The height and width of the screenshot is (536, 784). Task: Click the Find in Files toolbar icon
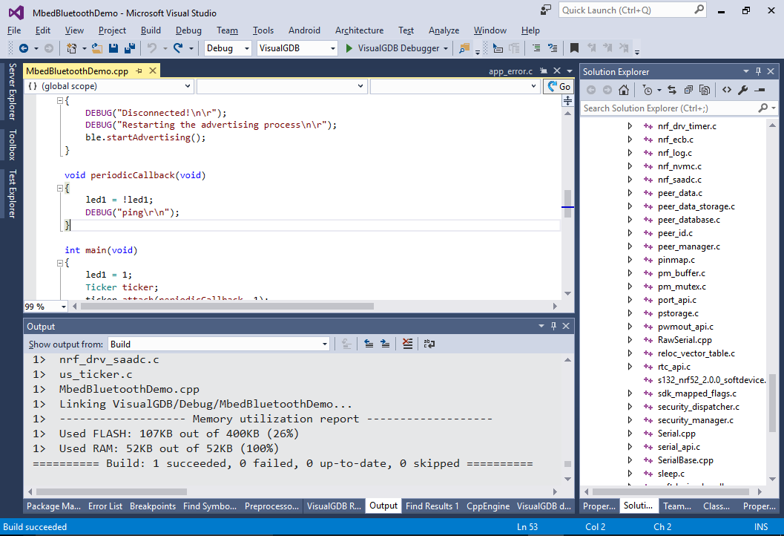click(464, 48)
